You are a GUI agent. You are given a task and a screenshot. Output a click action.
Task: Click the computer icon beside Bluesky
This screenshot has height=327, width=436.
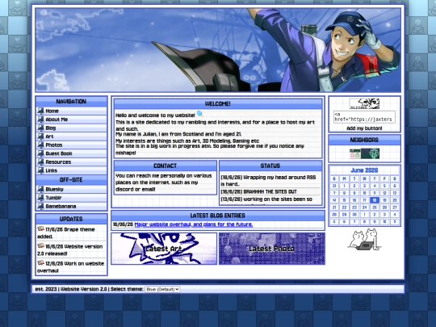coord(40,189)
